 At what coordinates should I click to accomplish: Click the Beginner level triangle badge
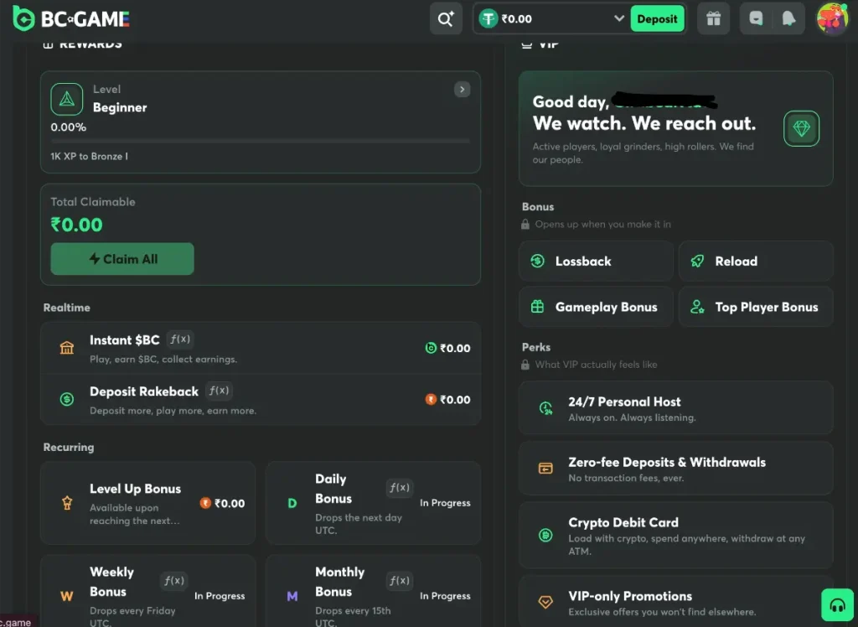(x=67, y=99)
